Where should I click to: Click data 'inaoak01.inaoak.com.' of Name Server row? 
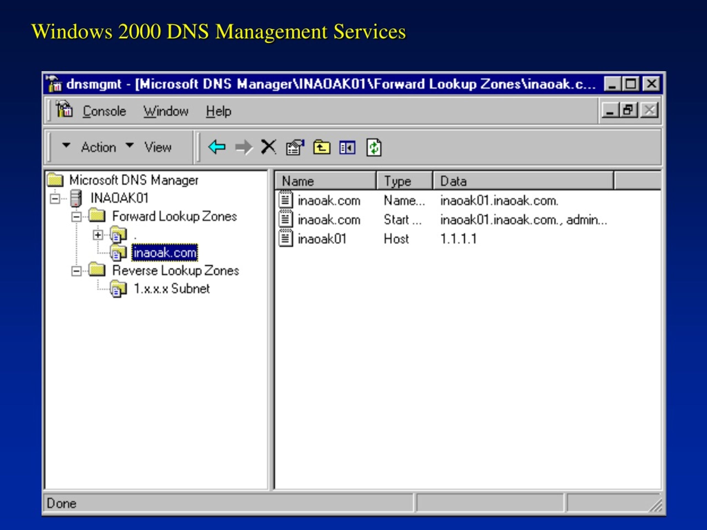pyautogui.click(x=499, y=201)
